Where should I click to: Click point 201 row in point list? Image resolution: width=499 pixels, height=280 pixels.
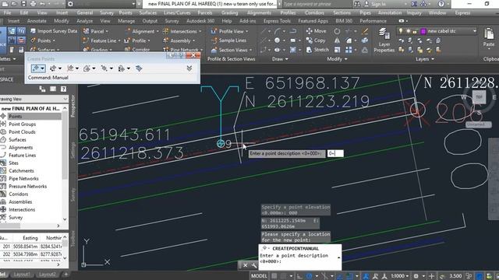(x=32, y=247)
